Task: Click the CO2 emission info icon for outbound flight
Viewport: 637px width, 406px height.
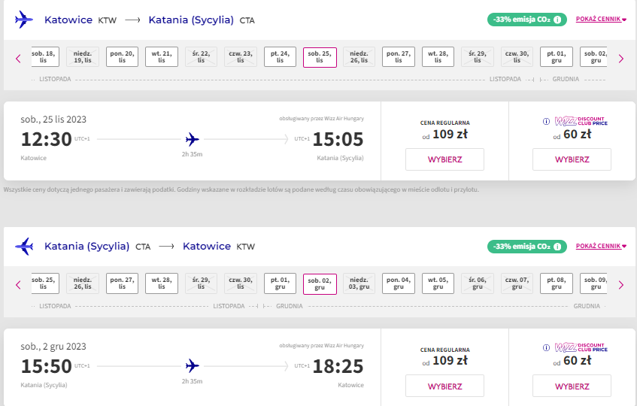Action: point(557,20)
